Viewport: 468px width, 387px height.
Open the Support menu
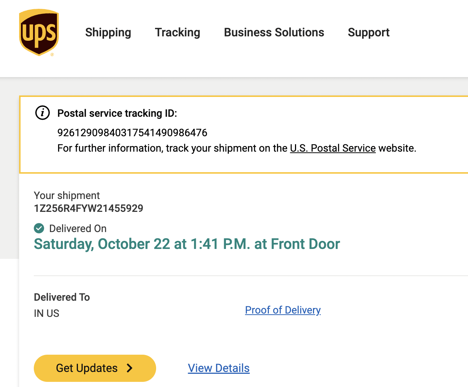(x=368, y=32)
